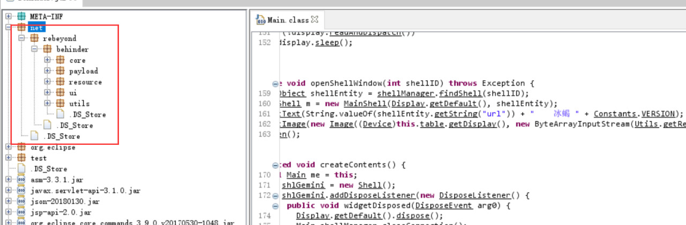Expand the core package node
This screenshot has width=686, height=225.
point(48,60)
